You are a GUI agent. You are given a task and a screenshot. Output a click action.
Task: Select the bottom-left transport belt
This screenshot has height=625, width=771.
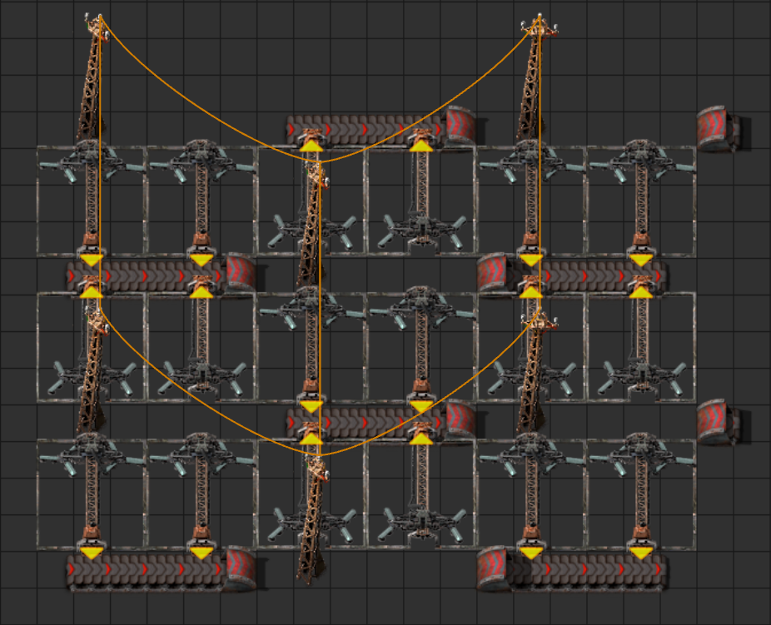(x=146, y=571)
